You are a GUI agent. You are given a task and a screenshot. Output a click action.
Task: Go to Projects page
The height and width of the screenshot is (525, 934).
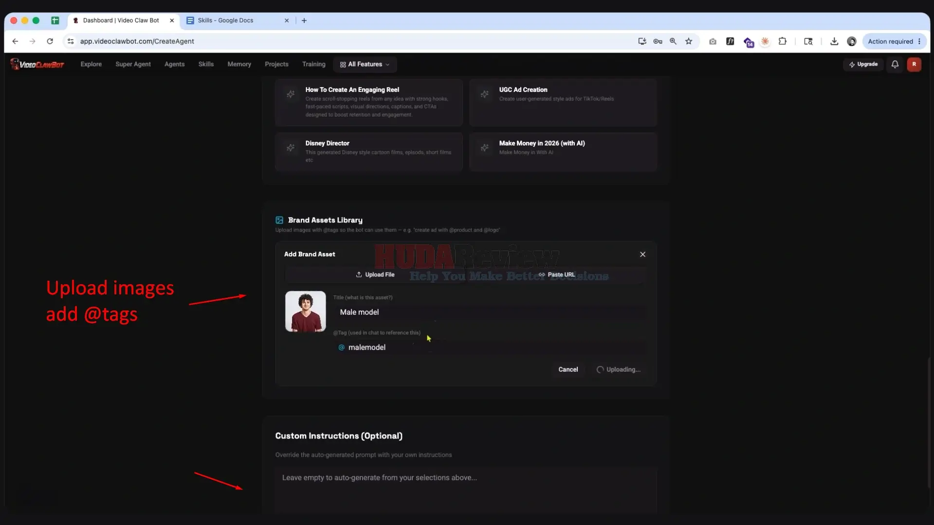276,64
